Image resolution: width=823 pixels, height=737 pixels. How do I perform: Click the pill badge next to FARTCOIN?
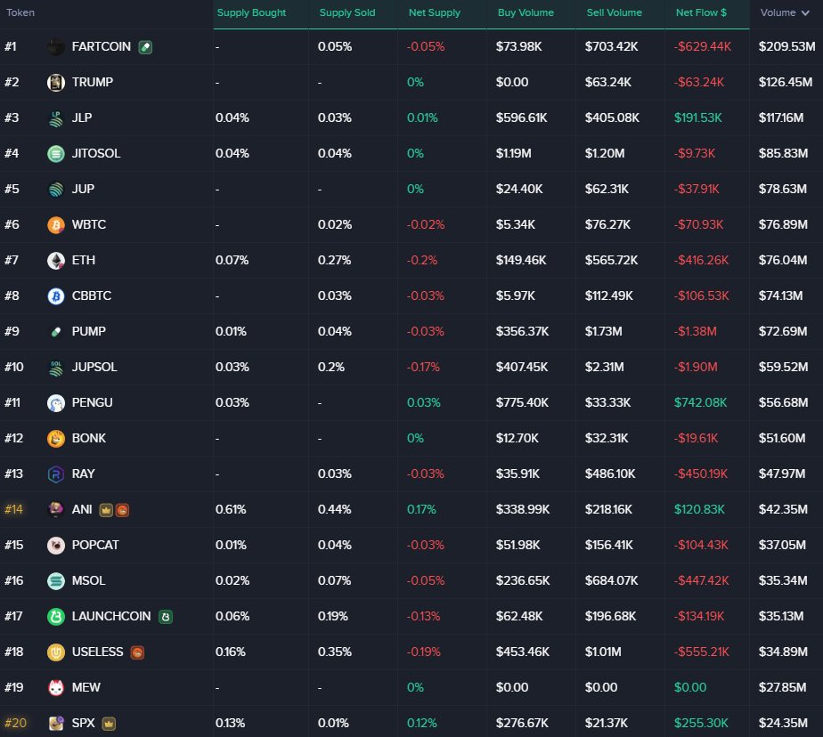click(x=145, y=47)
